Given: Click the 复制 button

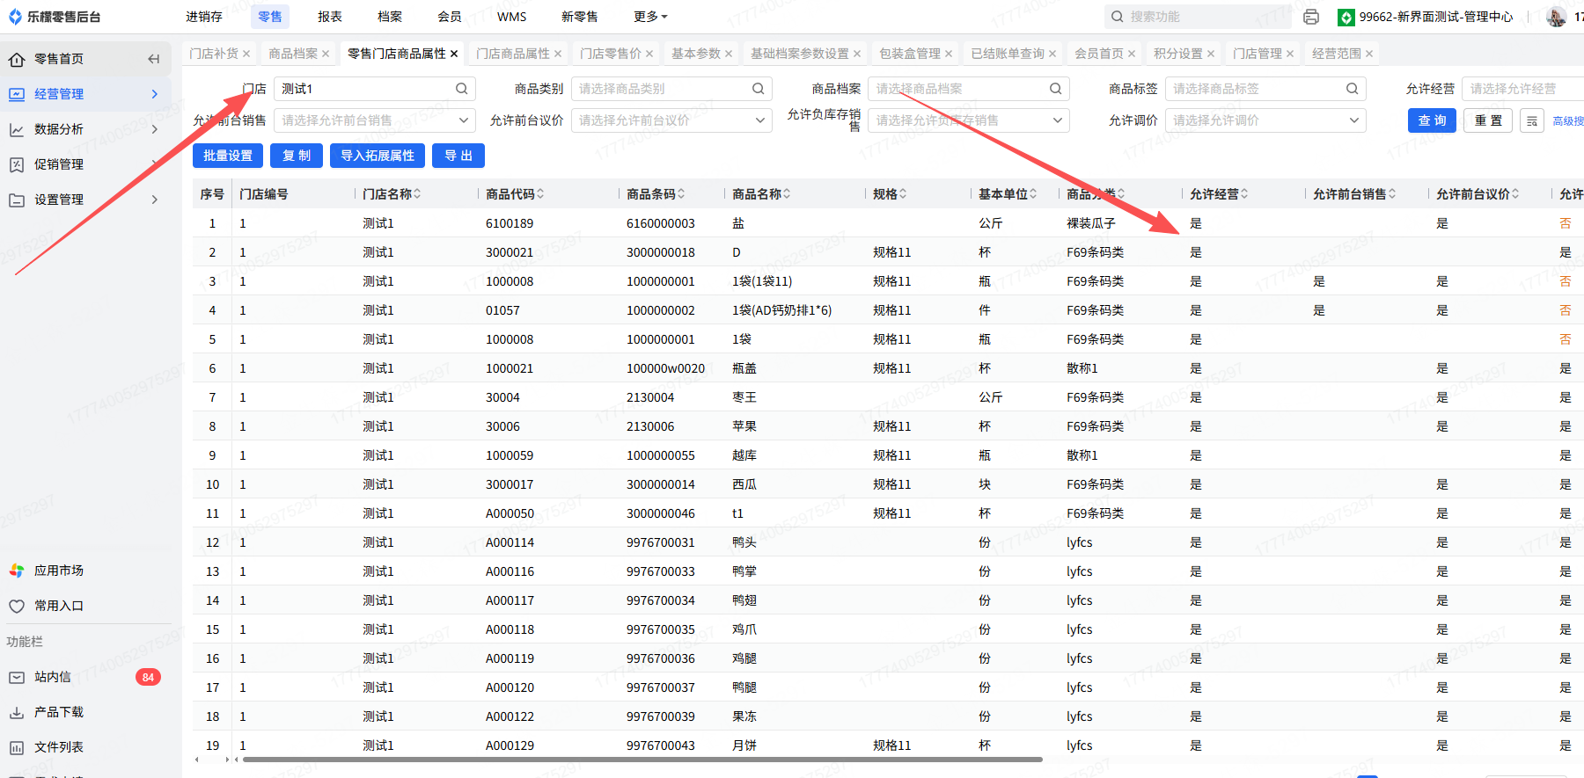Looking at the screenshot, I should coord(297,156).
